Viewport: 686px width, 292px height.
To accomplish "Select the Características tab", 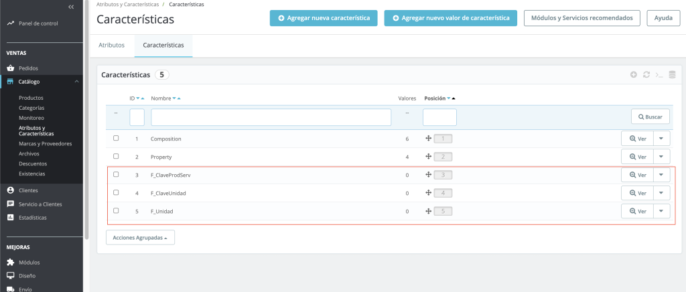I will pos(163,45).
